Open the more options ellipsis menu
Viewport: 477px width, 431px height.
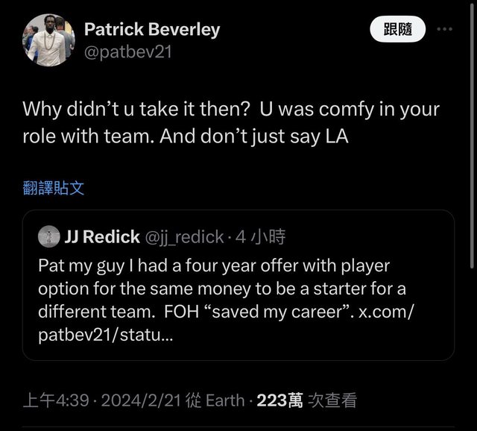point(444,30)
